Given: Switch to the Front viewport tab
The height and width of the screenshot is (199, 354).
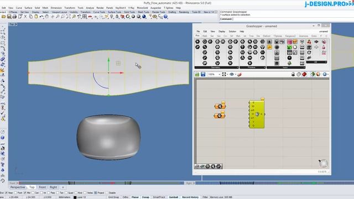Looking at the screenshot, I should tap(42, 187).
